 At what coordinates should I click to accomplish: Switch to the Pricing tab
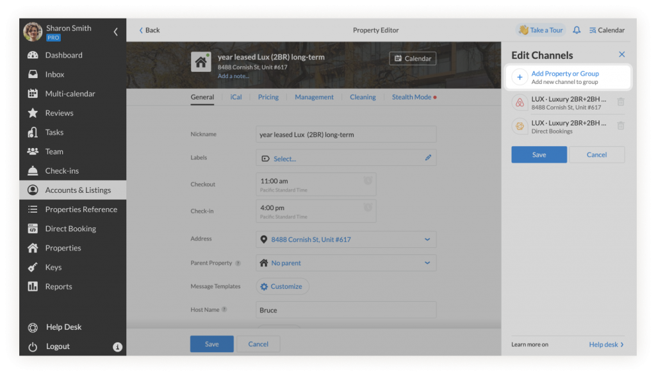268,97
